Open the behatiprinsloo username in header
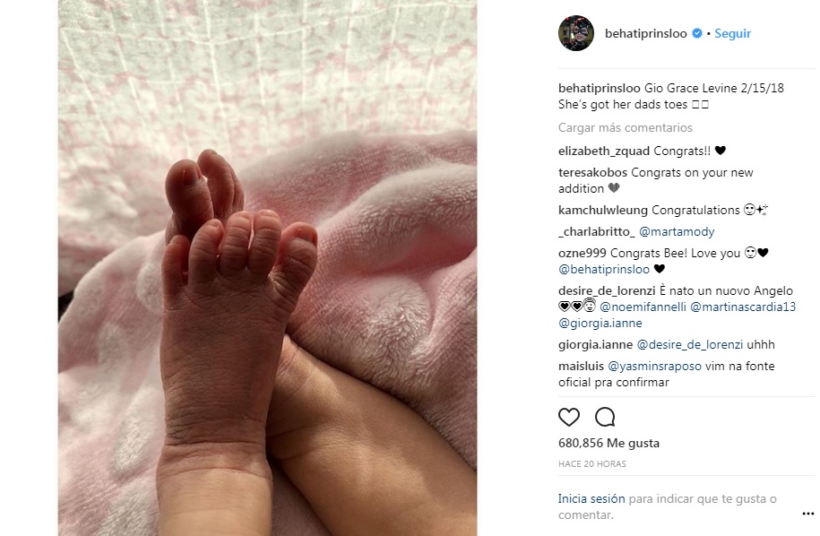820x536 pixels. (646, 33)
